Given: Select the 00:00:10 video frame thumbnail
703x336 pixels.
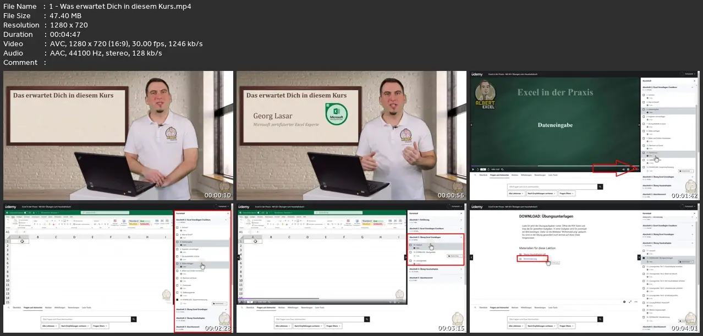Looking at the screenshot, I should (x=117, y=135).
